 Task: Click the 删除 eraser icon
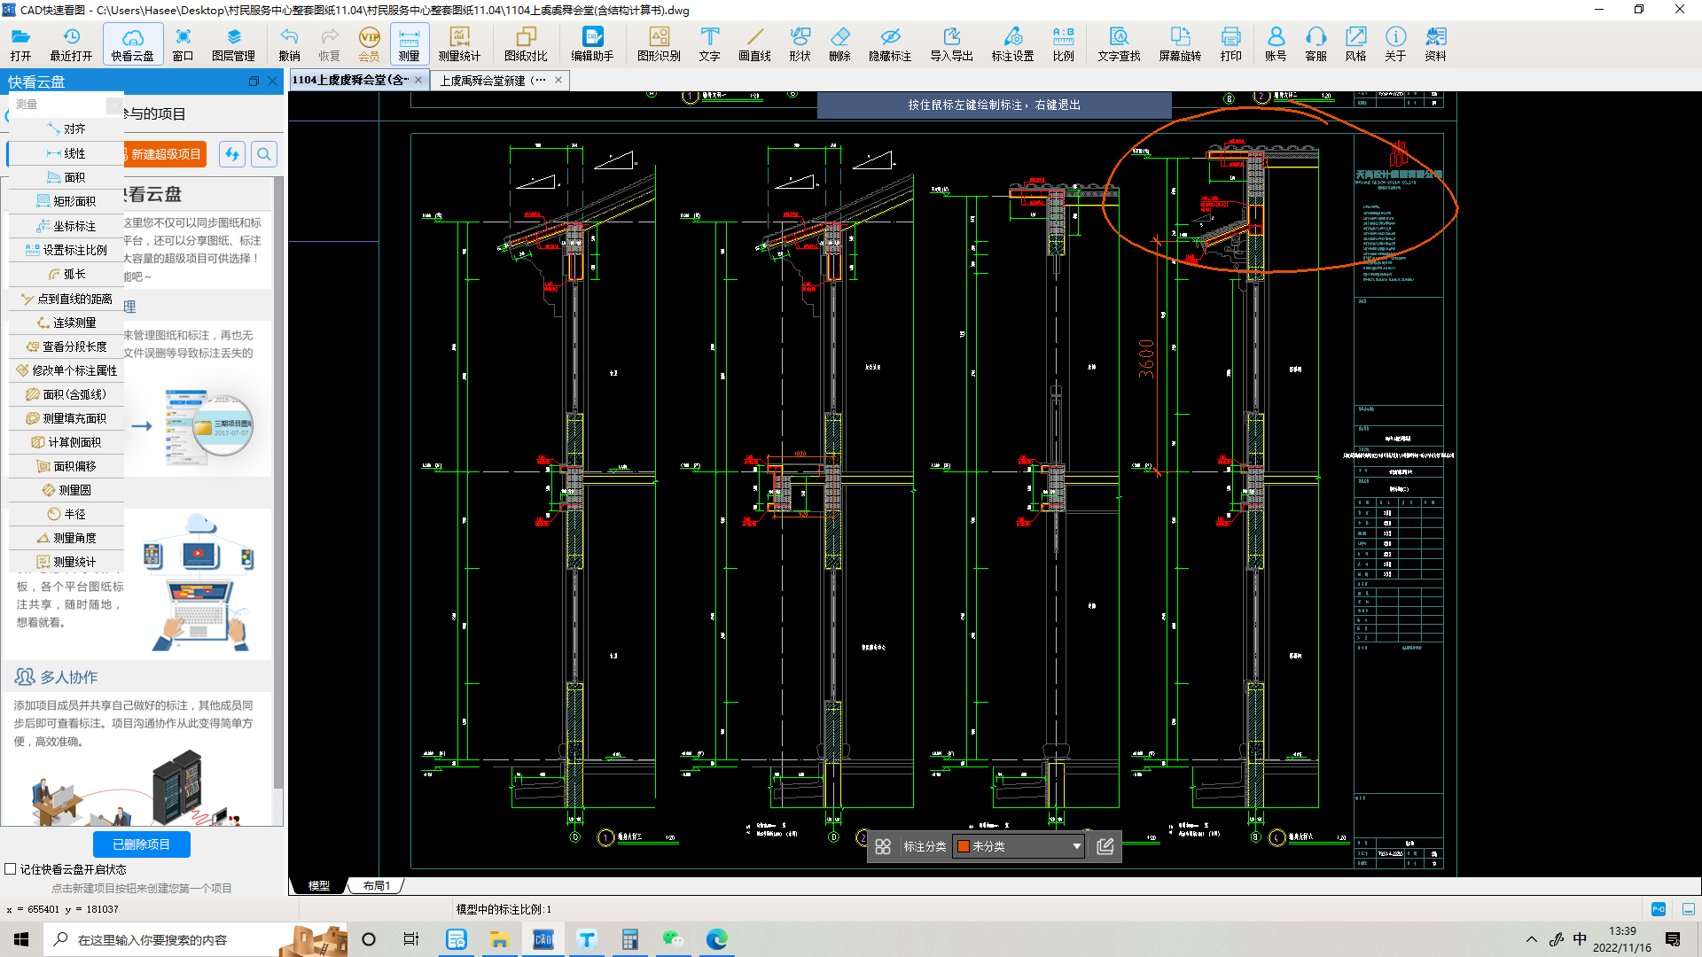(x=839, y=43)
